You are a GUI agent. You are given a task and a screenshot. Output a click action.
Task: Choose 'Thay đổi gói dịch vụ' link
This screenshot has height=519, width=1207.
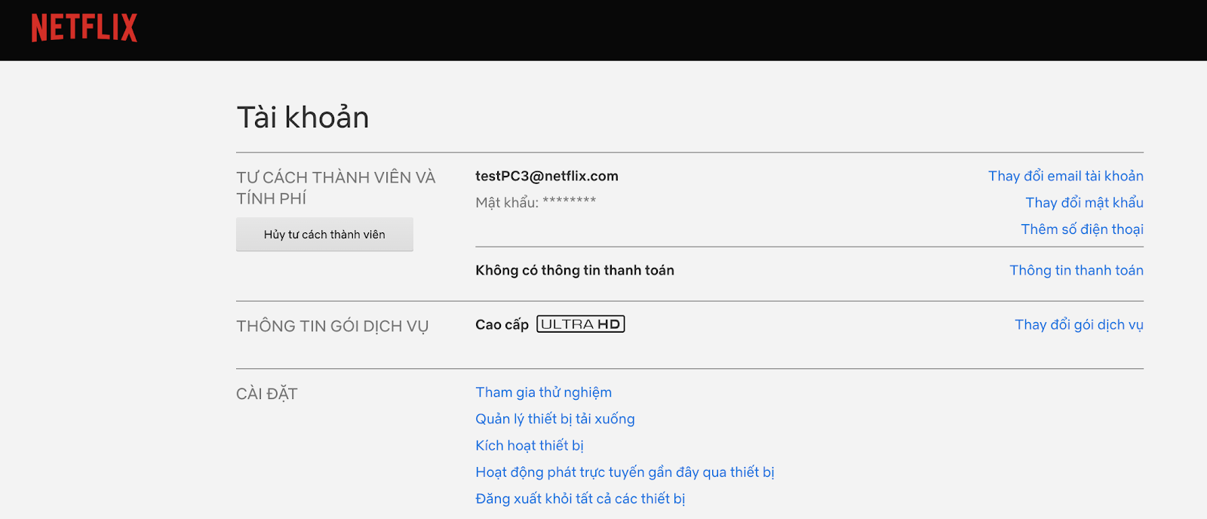coord(1079,324)
